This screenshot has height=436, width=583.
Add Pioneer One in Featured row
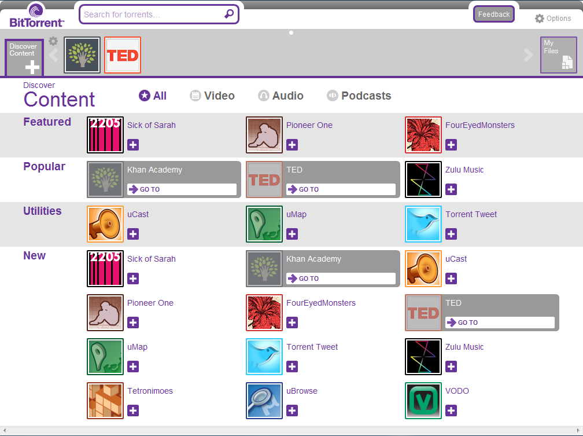pyautogui.click(x=292, y=145)
